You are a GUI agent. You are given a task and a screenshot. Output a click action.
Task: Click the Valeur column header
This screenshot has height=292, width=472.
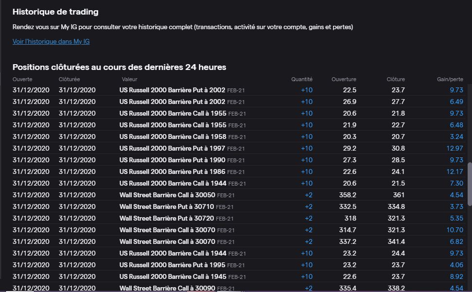coord(129,79)
